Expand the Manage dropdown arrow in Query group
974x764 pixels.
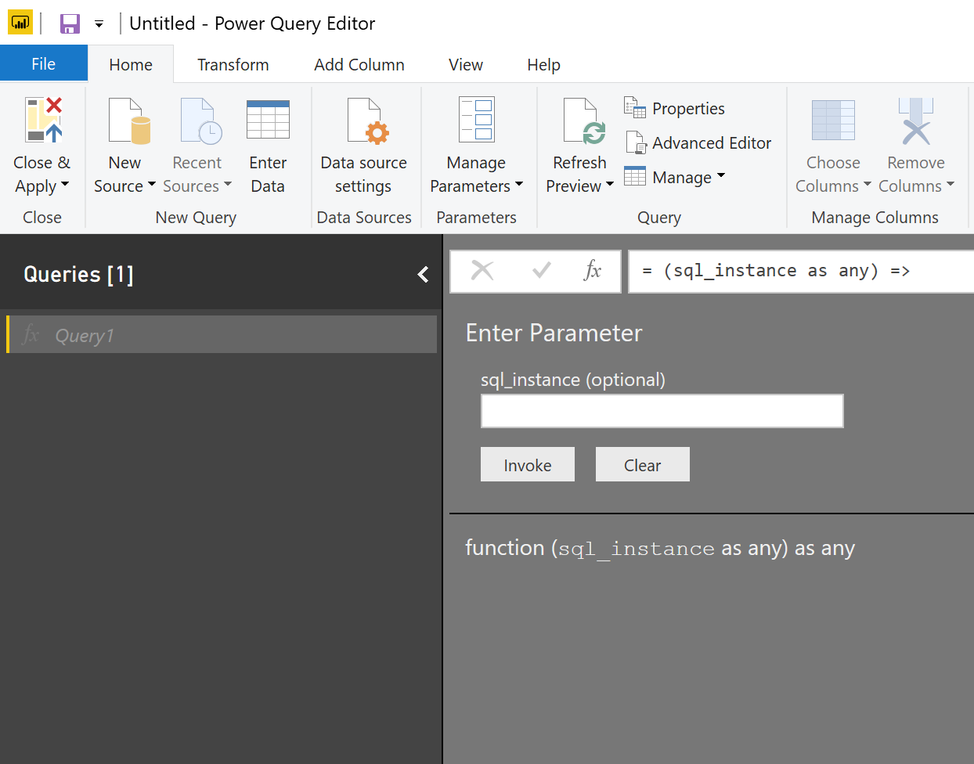pos(721,175)
